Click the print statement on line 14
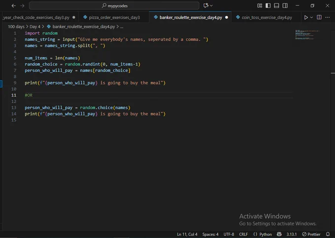This screenshot has width=335, height=238. (x=95, y=114)
